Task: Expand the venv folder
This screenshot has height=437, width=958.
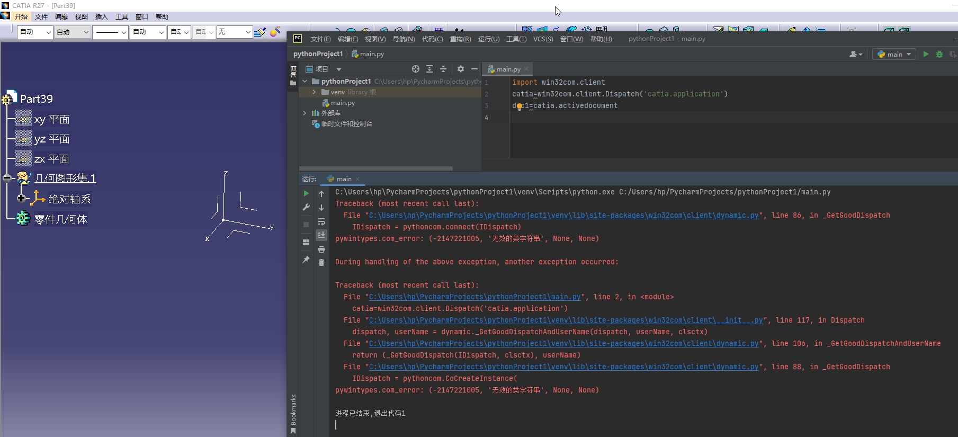Action: (314, 92)
